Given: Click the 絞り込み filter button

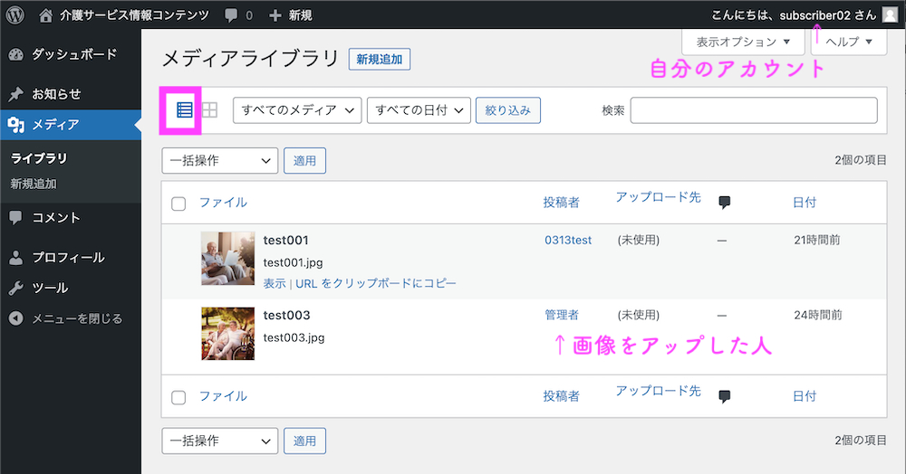Looking at the screenshot, I should (508, 110).
